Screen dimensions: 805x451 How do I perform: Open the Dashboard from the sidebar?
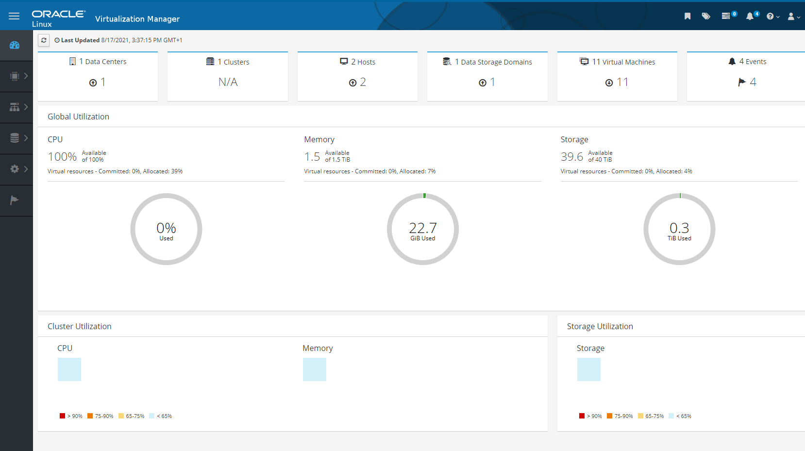pos(15,45)
